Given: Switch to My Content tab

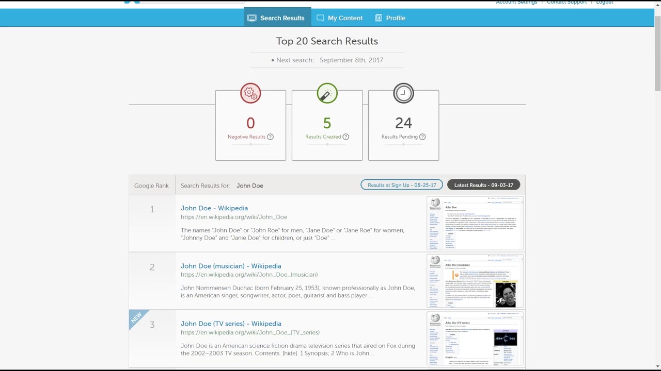Looking at the screenshot, I should [339, 18].
